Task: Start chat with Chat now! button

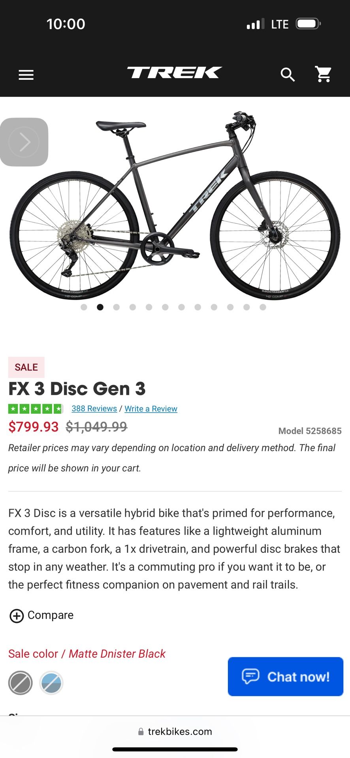Action: pos(285,676)
